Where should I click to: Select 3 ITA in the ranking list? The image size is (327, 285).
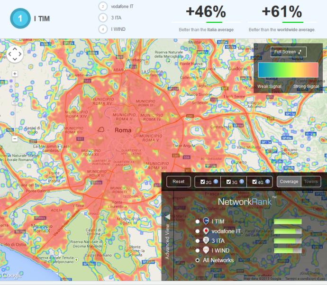pyautogui.click(x=116, y=18)
